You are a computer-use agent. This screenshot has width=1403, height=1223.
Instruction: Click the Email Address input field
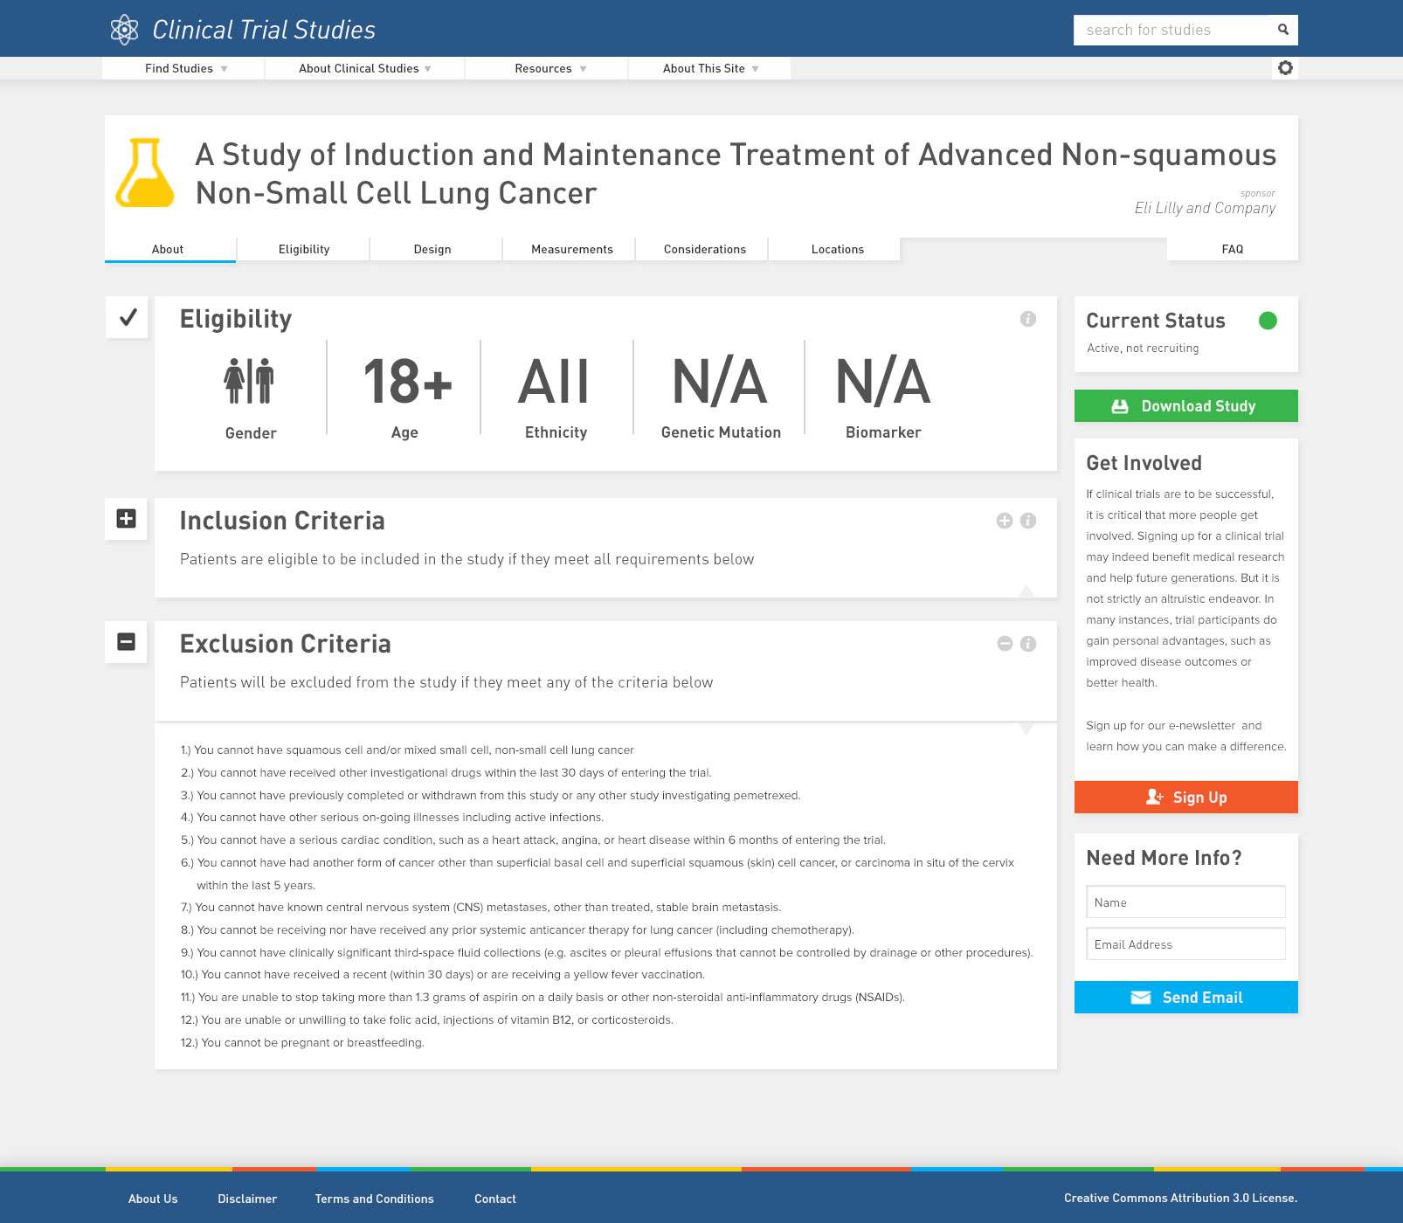point(1185,944)
